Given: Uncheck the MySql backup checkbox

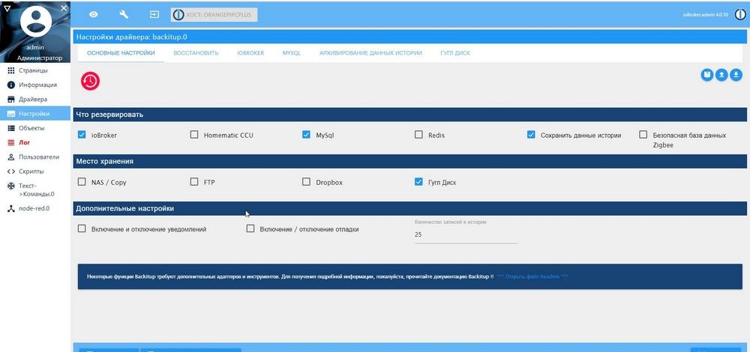Looking at the screenshot, I should click(x=306, y=135).
